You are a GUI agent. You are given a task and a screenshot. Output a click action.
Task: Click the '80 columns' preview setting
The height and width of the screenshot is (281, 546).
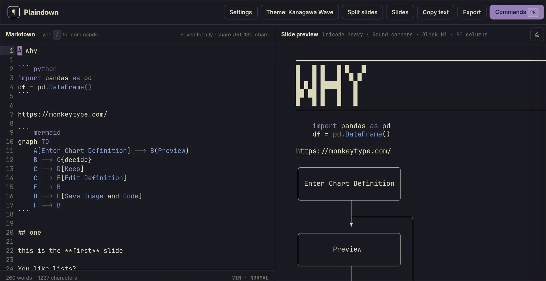472,34
